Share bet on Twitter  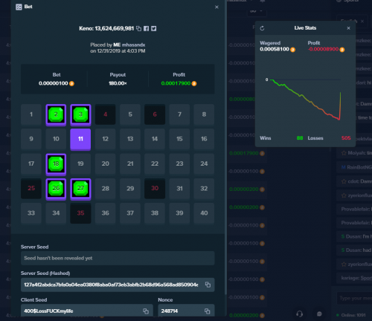pyautogui.click(x=154, y=28)
